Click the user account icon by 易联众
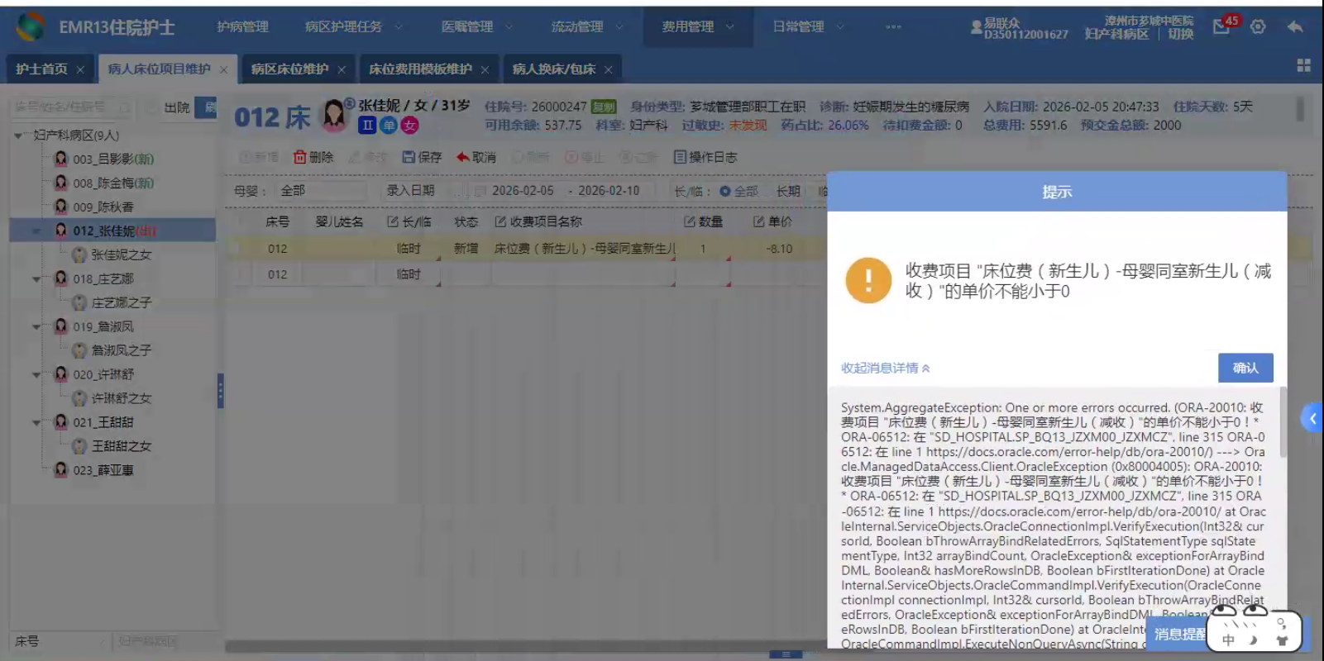This screenshot has width=1324, height=661. 976,27
